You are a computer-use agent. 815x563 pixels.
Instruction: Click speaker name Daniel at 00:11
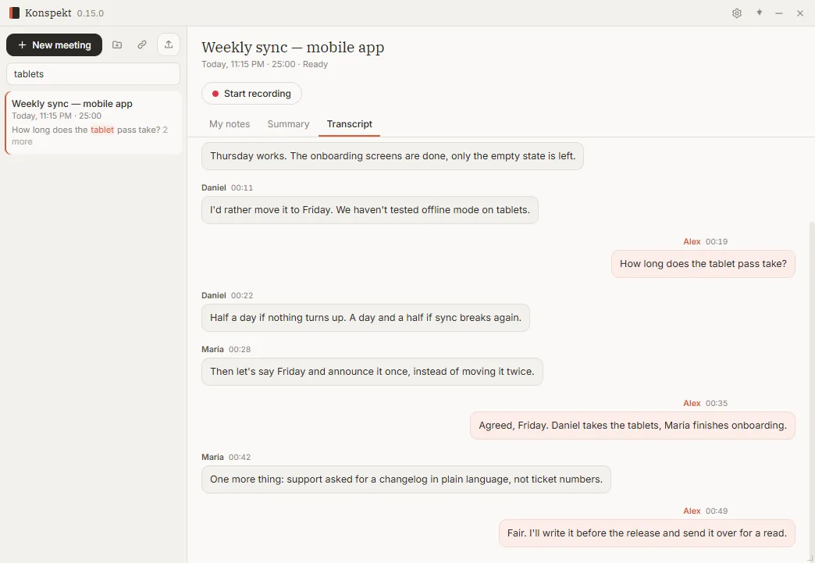[x=214, y=187]
